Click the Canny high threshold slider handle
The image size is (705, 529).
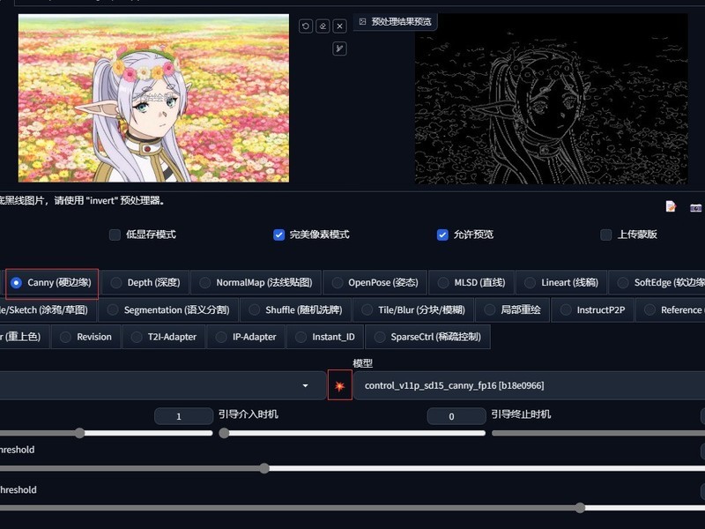[581, 508]
